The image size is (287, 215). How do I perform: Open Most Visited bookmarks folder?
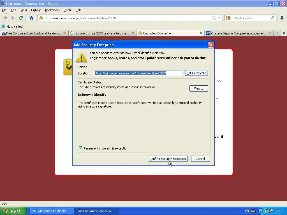click(x=12, y=27)
